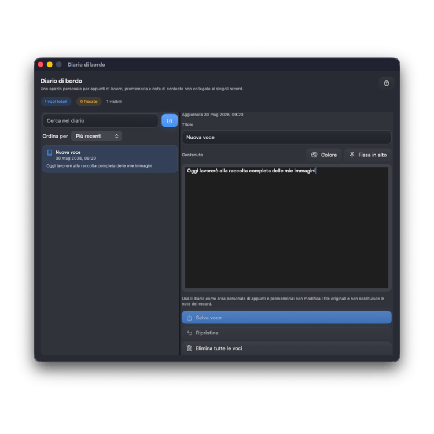Create a new diary entry

click(x=170, y=121)
